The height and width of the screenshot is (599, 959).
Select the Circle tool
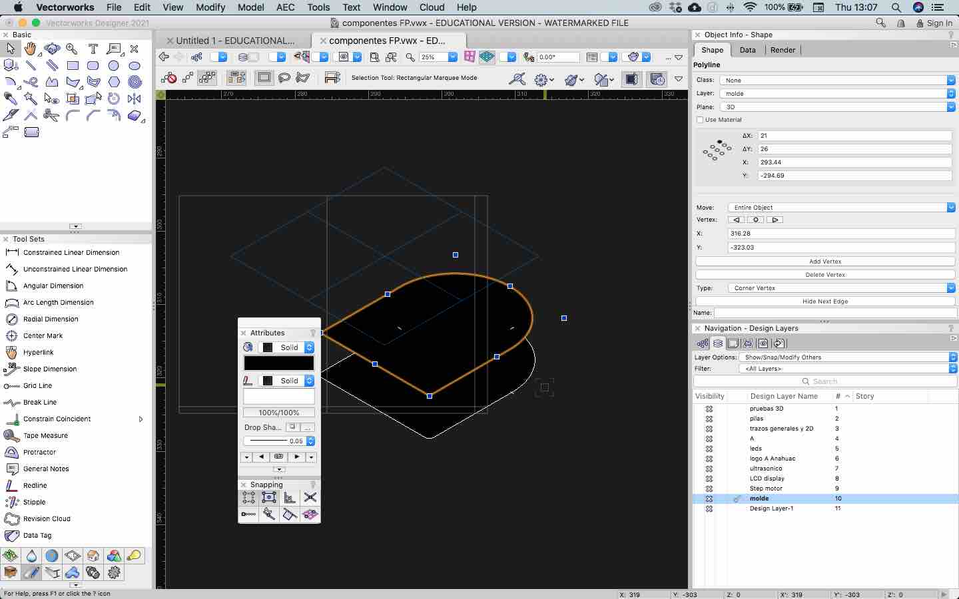(x=114, y=65)
